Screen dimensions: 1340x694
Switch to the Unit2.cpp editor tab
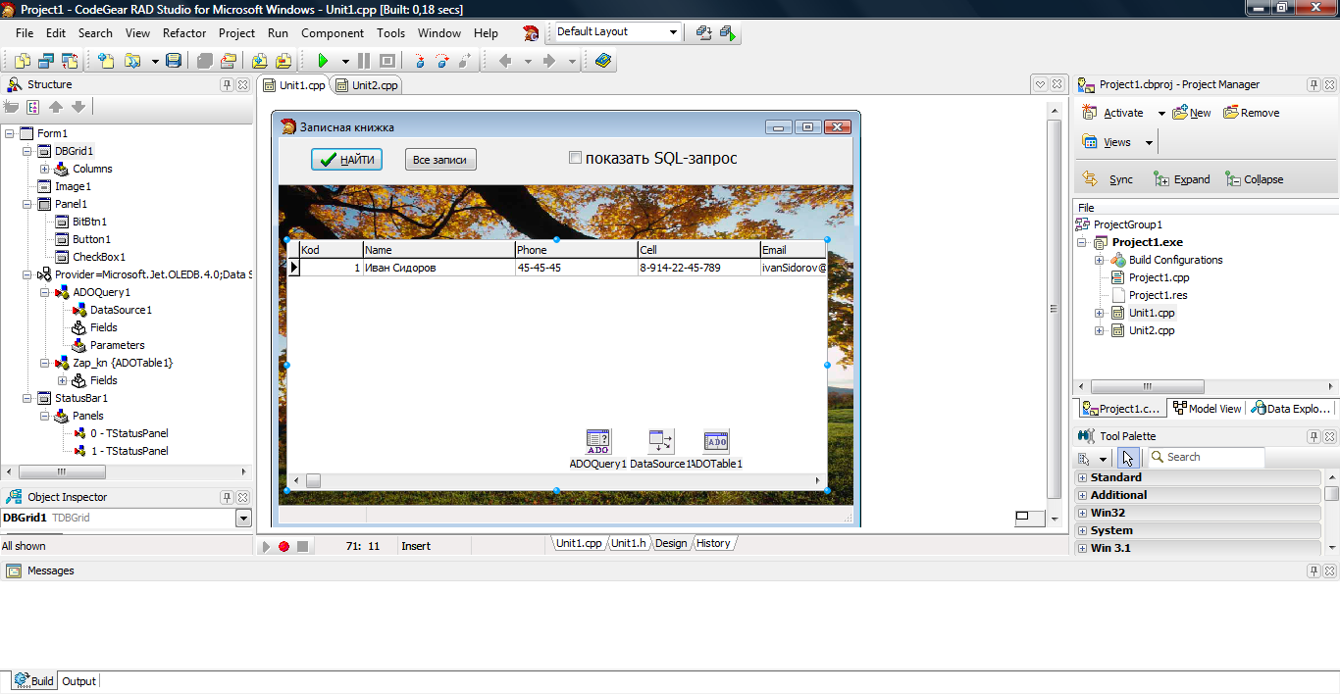[368, 85]
